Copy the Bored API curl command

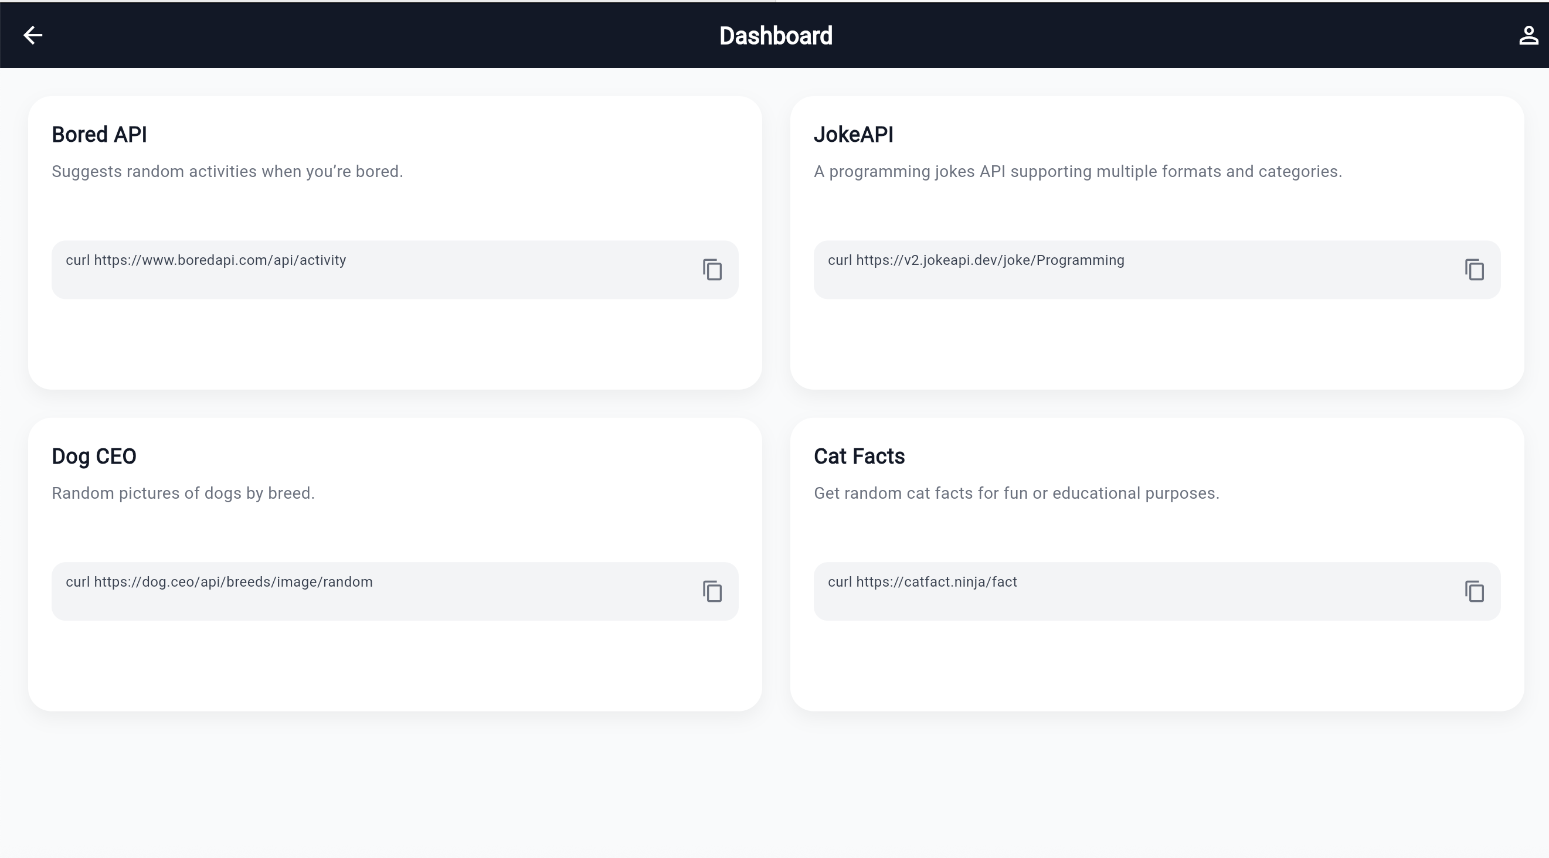712,270
